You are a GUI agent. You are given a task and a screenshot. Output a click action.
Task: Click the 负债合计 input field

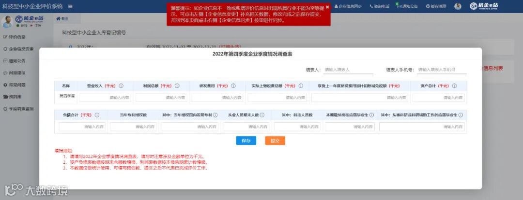click(82, 127)
